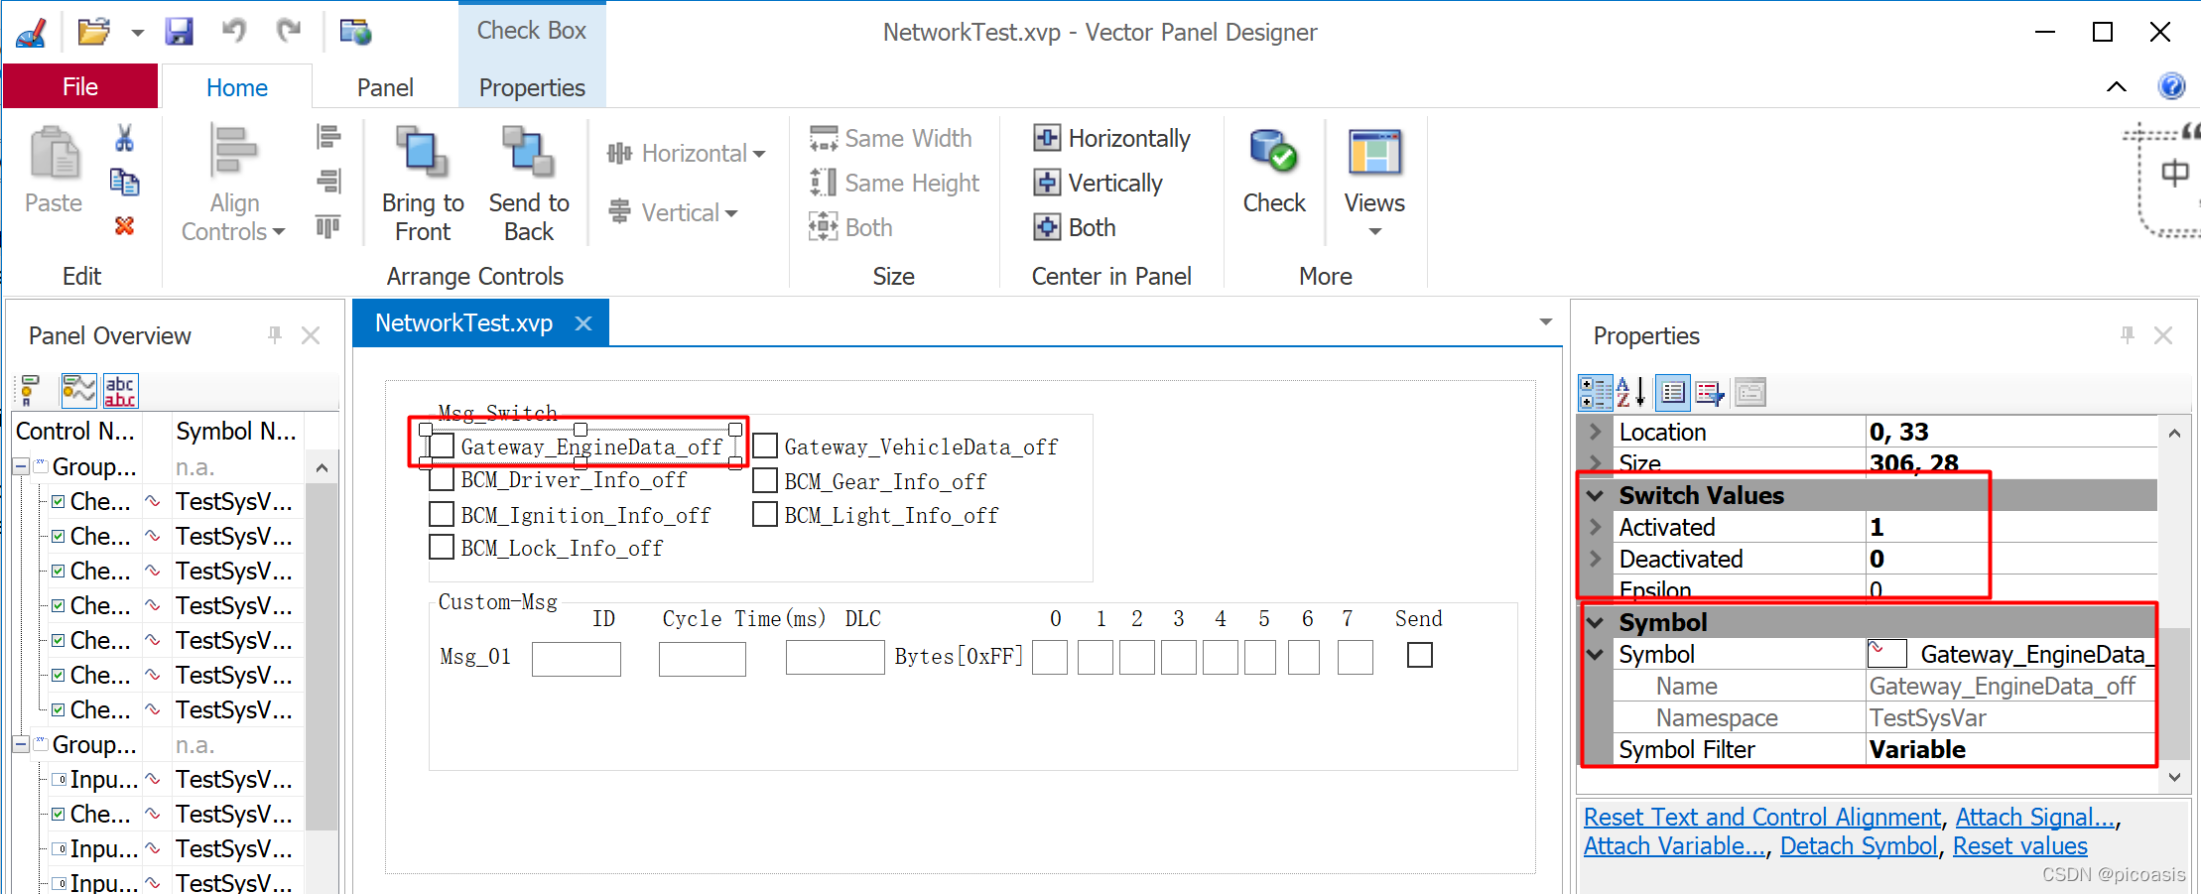The width and height of the screenshot is (2201, 894).
Task: Run the Check command
Action: pos(1274,173)
